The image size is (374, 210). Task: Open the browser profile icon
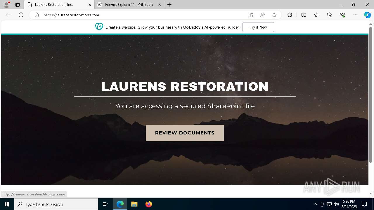(6, 5)
